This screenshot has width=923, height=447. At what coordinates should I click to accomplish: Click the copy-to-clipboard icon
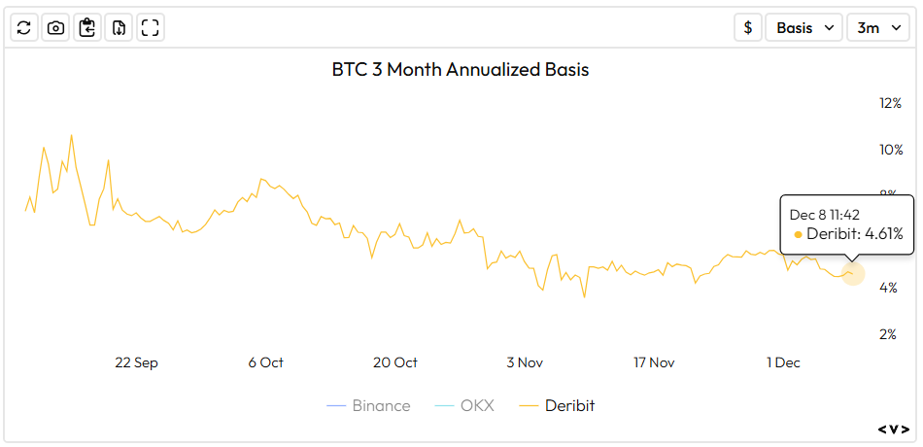coord(87,27)
